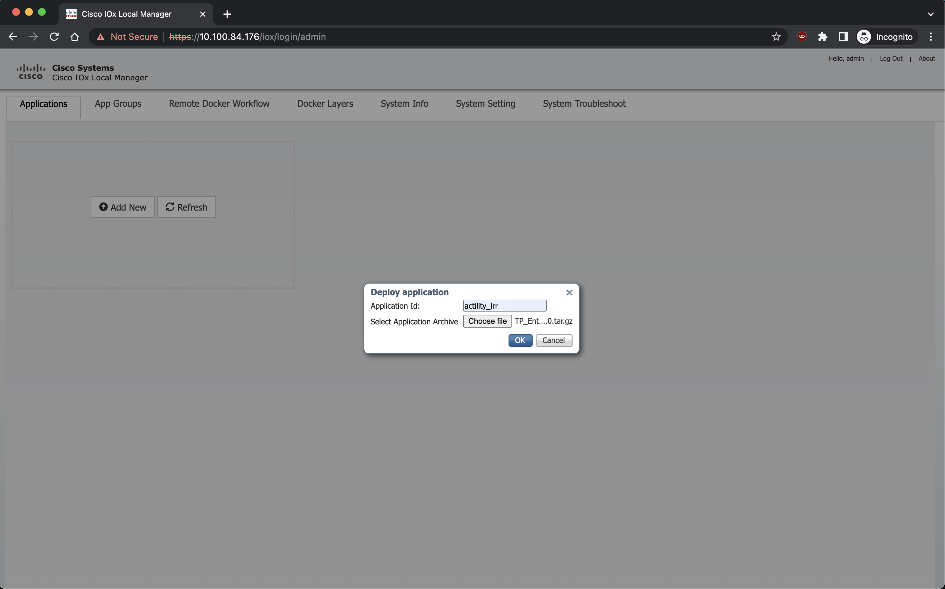Click the Not Secure warning icon
Image resolution: width=945 pixels, height=589 pixels.
(101, 37)
